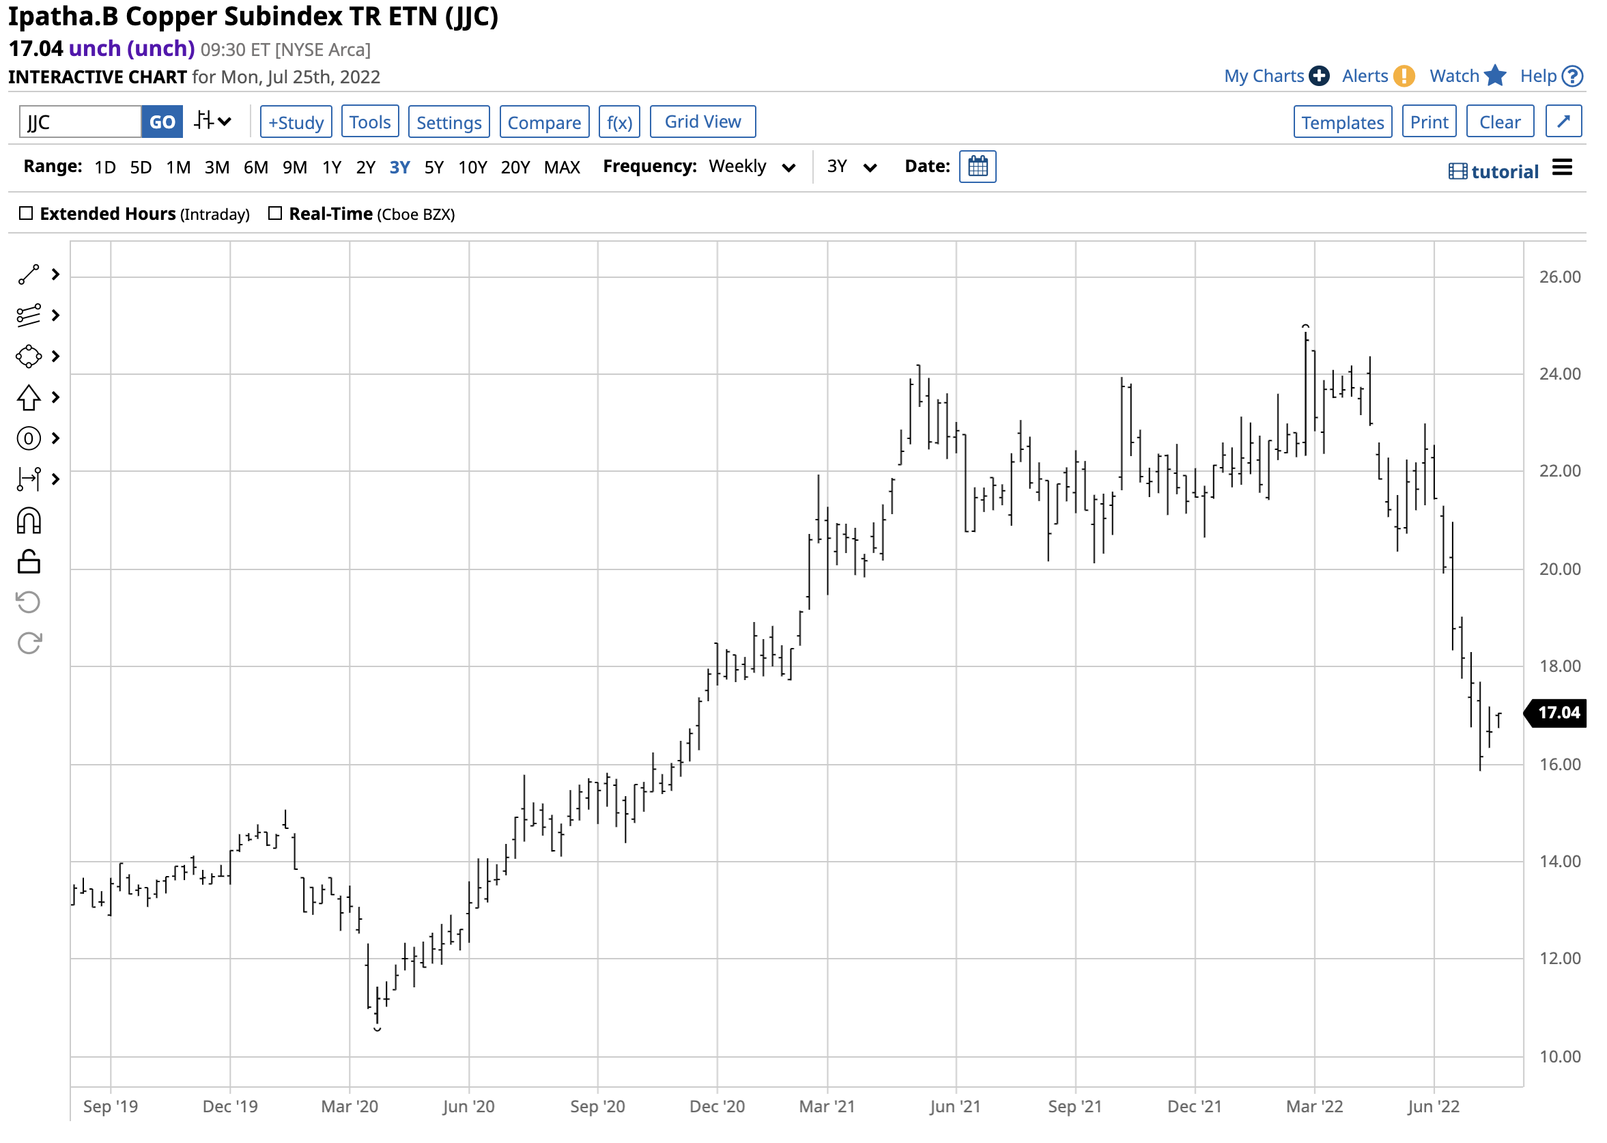Open the bar type chart style dropdown
The height and width of the screenshot is (1143, 1607).
213,121
